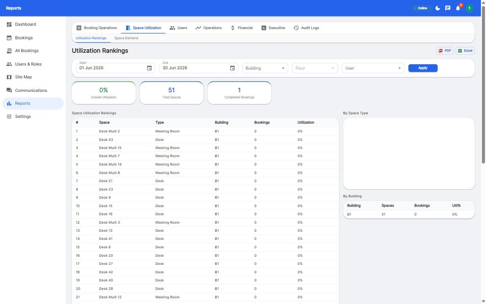Open the End date calendar picker icon
Viewport: 486px width, 304px height.
coord(233,68)
